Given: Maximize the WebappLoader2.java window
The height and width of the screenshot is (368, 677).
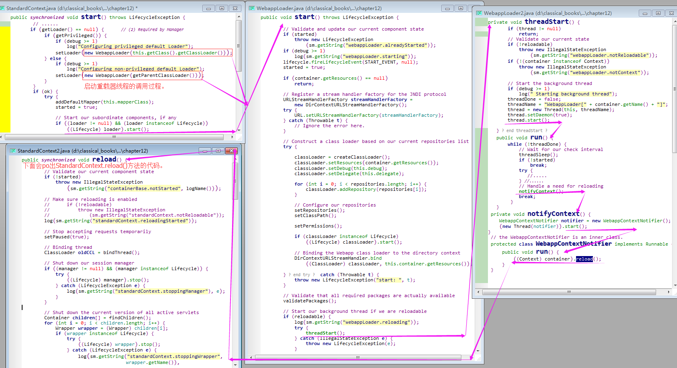Looking at the screenshot, I should click(658, 13).
